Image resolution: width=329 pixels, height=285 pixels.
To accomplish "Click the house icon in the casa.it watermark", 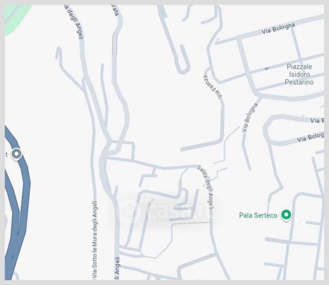I will click(x=128, y=211).
